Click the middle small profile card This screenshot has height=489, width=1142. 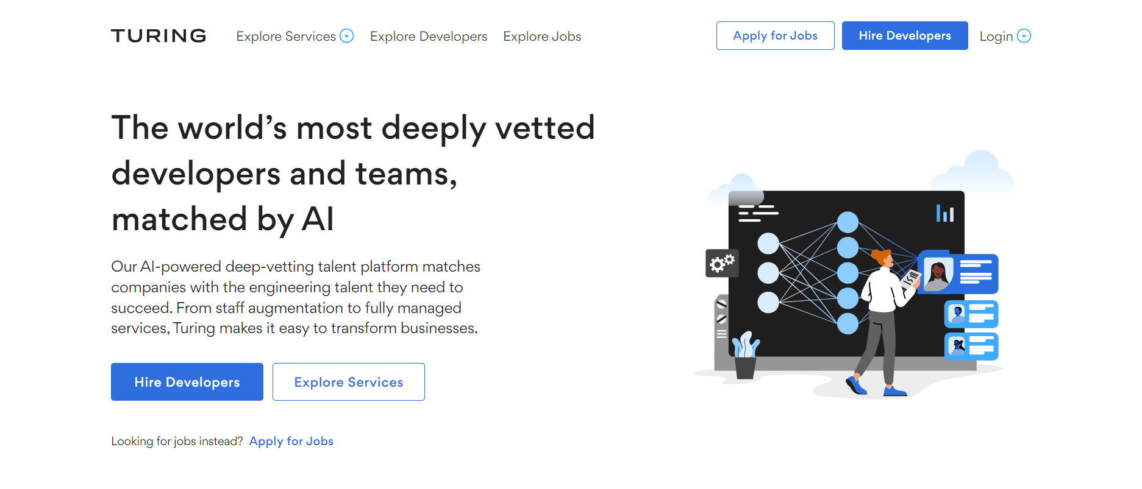click(x=971, y=314)
